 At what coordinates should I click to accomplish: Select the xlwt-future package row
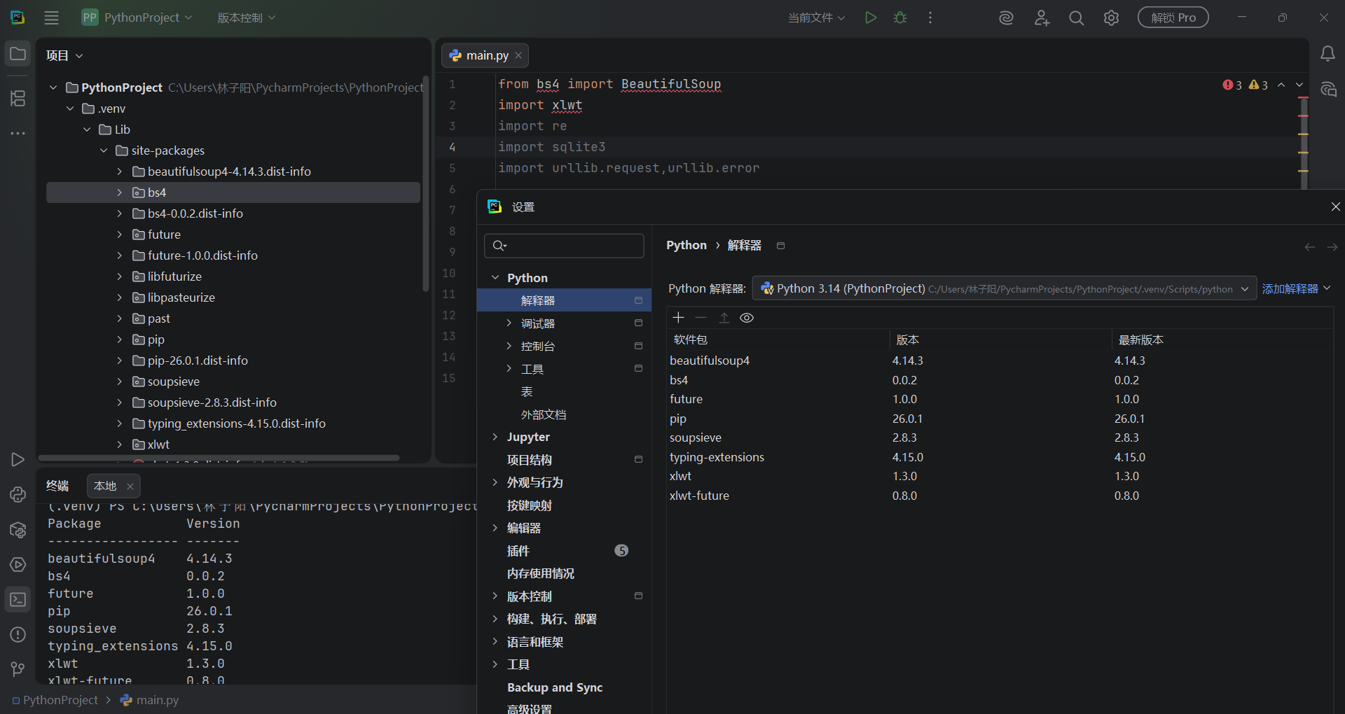(999, 496)
